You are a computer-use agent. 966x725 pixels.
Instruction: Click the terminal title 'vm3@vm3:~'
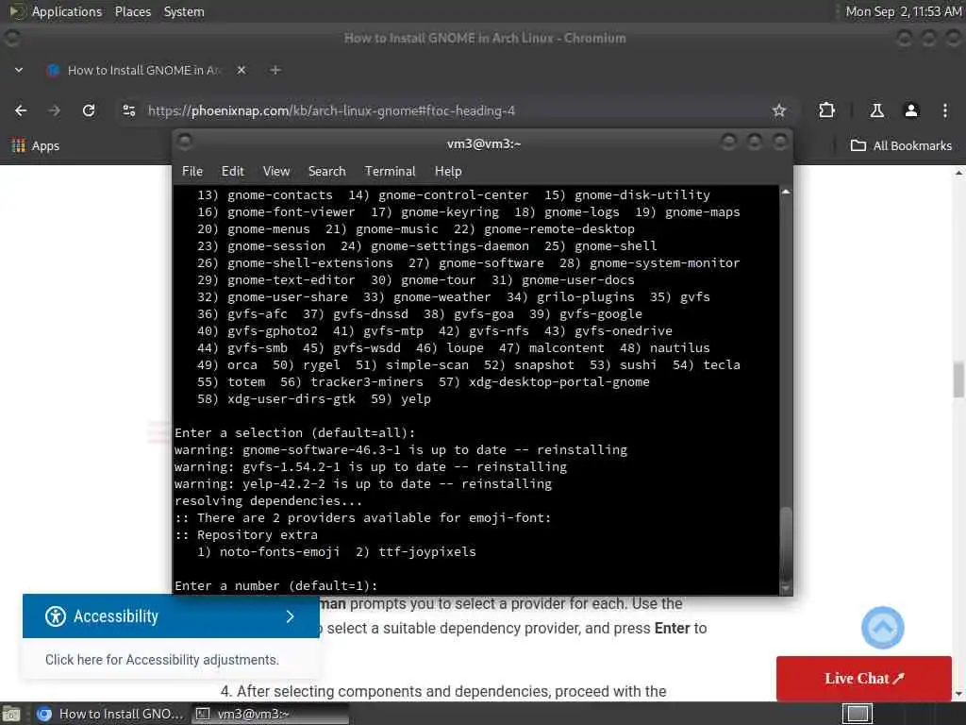coord(484,143)
